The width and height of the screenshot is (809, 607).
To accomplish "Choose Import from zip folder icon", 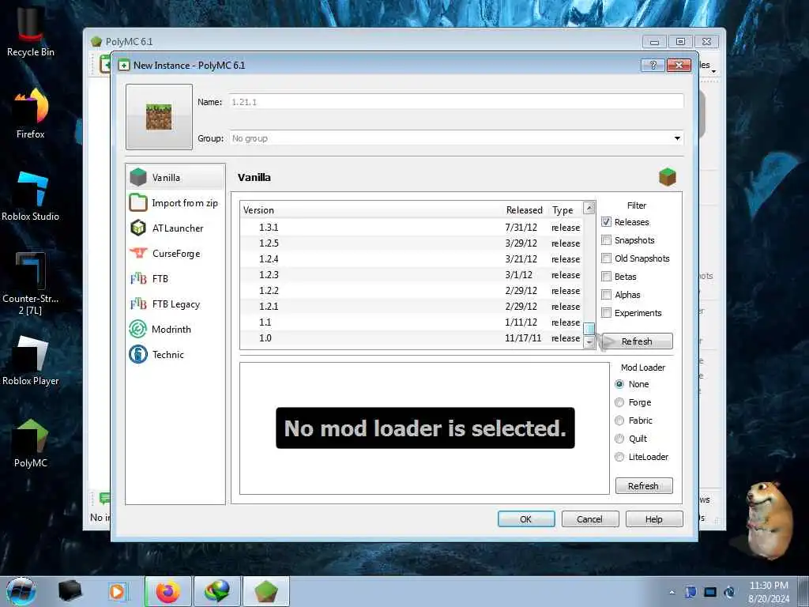I will (x=138, y=202).
